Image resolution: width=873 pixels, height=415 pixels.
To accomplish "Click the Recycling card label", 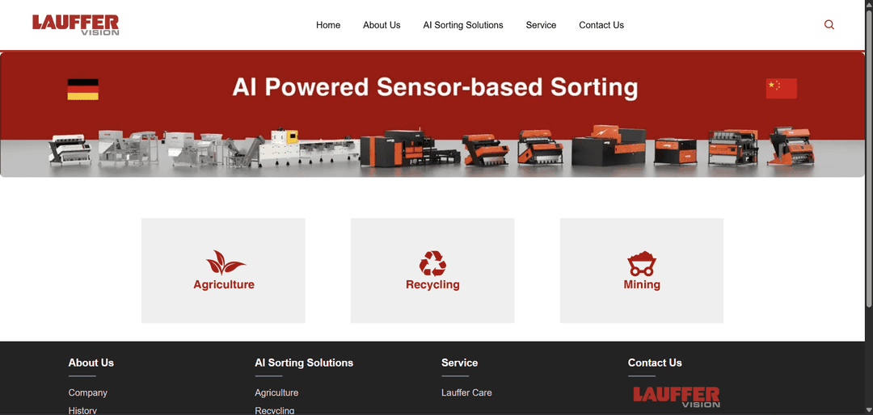I will coord(432,284).
